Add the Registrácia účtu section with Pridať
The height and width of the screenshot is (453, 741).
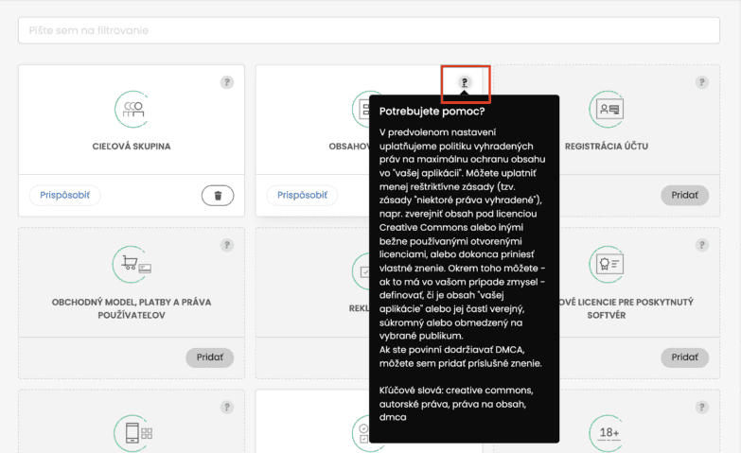(x=684, y=196)
